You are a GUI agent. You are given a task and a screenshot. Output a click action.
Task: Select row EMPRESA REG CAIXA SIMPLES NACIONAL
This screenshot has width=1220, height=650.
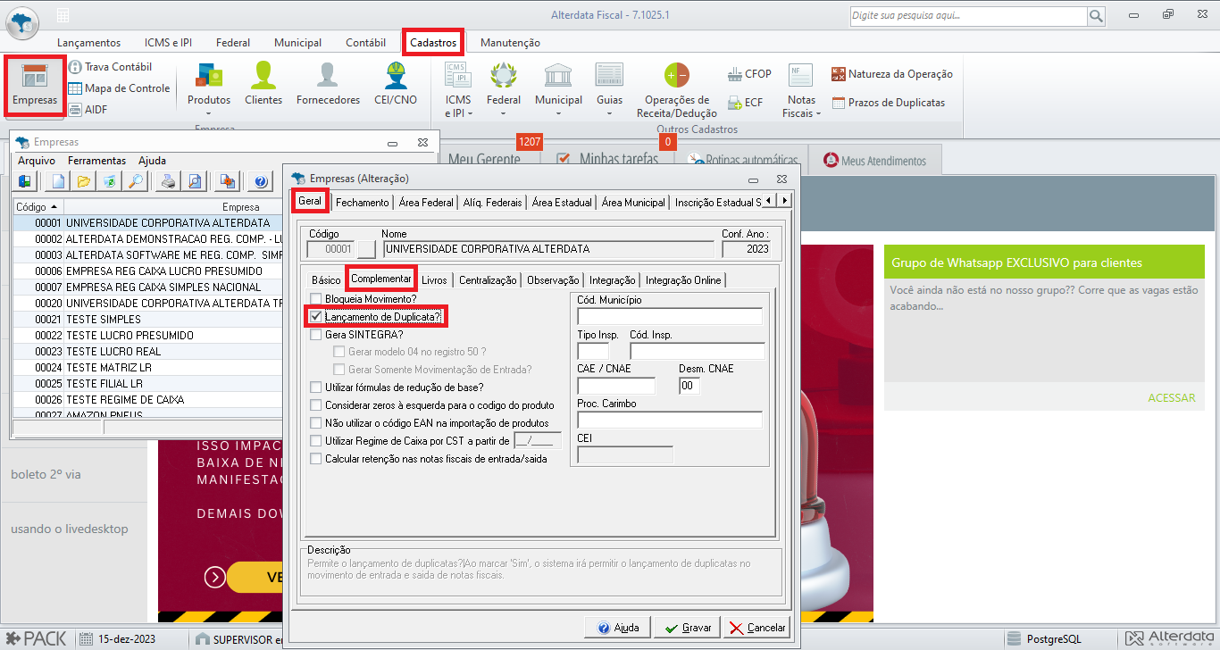coord(147,287)
